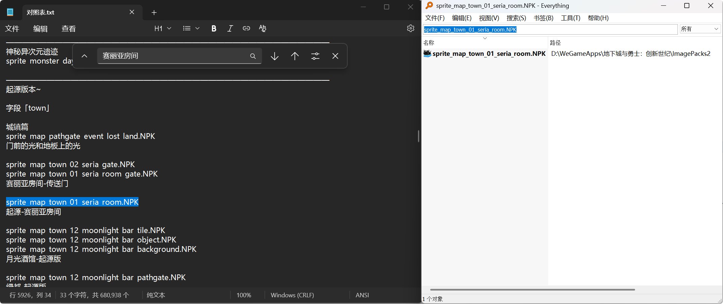The height and width of the screenshot is (304, 723).
Task: Click the Everything horizontal scrollbar
Action: [532, 290]
